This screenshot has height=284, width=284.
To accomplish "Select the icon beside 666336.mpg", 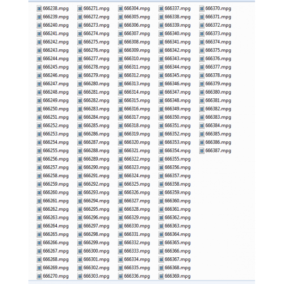I will 120,276.
